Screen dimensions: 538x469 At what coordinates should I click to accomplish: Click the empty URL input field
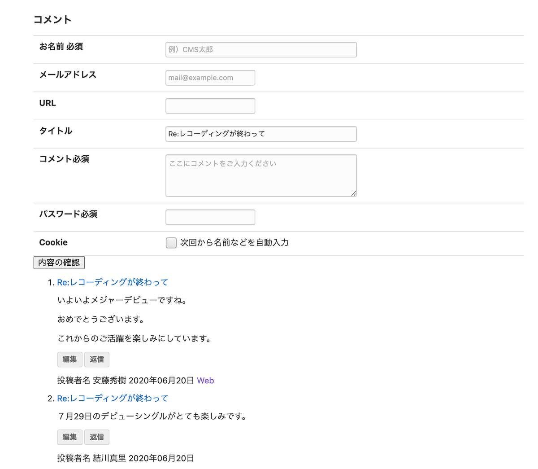210,106
